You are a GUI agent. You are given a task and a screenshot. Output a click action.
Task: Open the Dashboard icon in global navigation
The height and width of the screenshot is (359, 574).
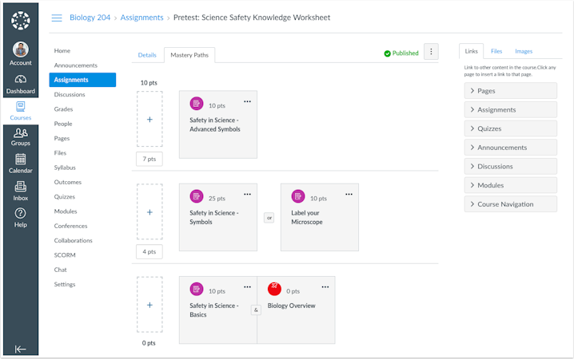[21, 80]
